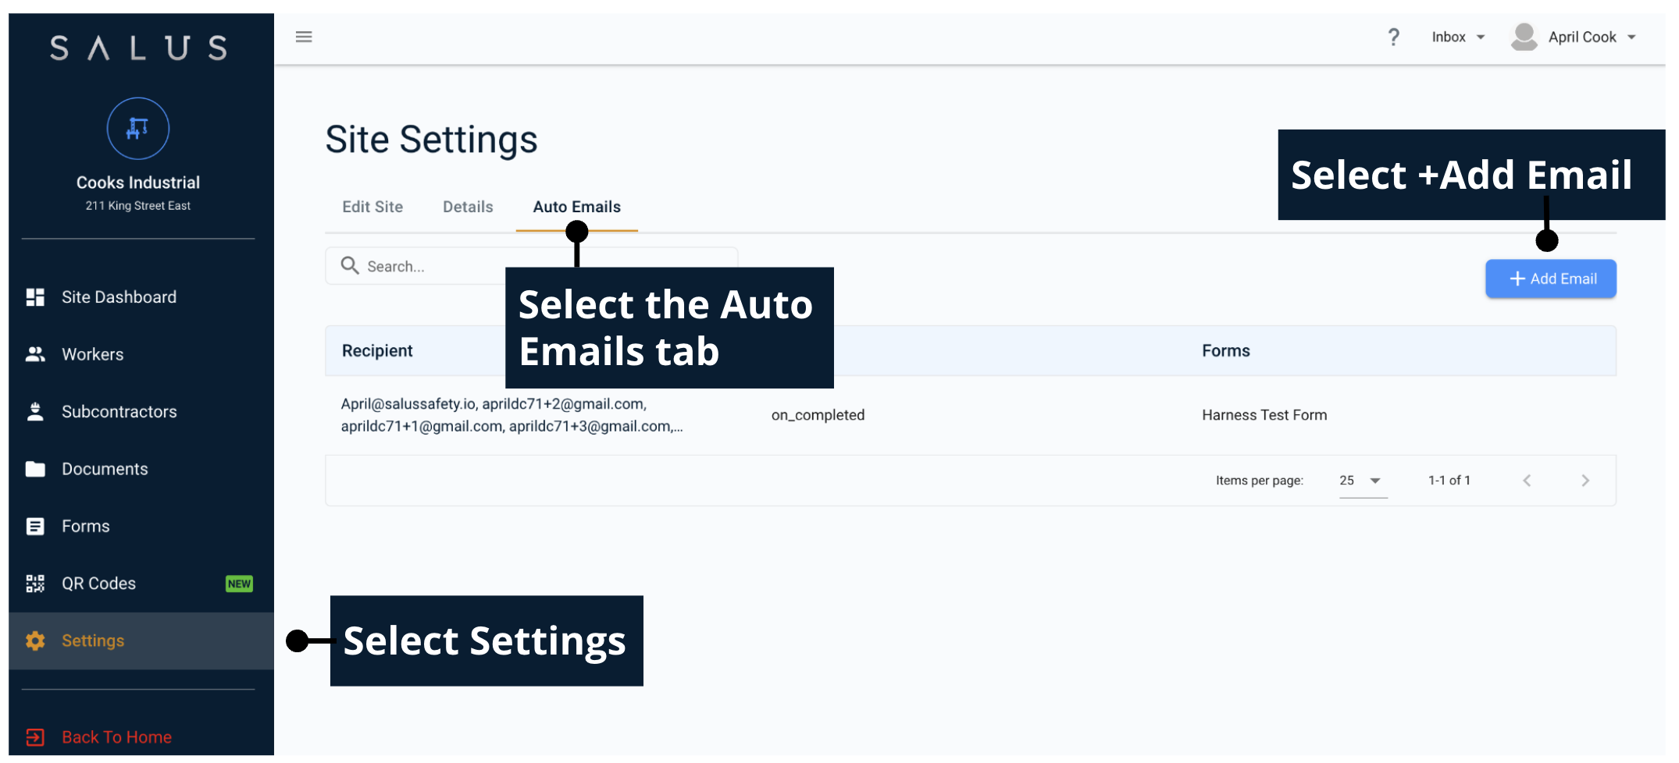Click the Add Email button
Viewport: 1679px width, 763px height.
pyautogui.click(x=1550, y=279)
